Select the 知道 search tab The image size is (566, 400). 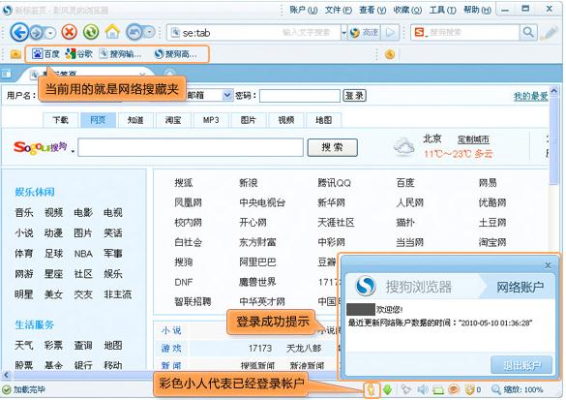click(135, 120)
